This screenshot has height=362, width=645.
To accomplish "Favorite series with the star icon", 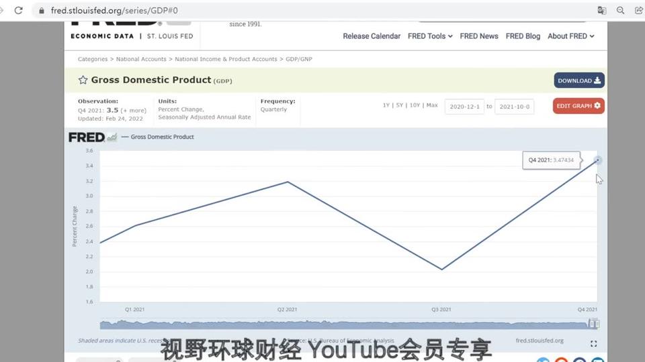I will (x=83, y=80).
